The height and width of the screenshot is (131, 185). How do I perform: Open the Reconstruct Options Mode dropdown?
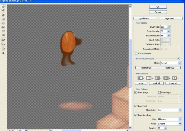click(171, 63)
